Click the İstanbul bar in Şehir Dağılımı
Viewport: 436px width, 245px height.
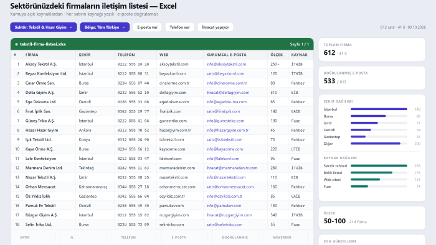pyautogui.click(x=379, y=109)
